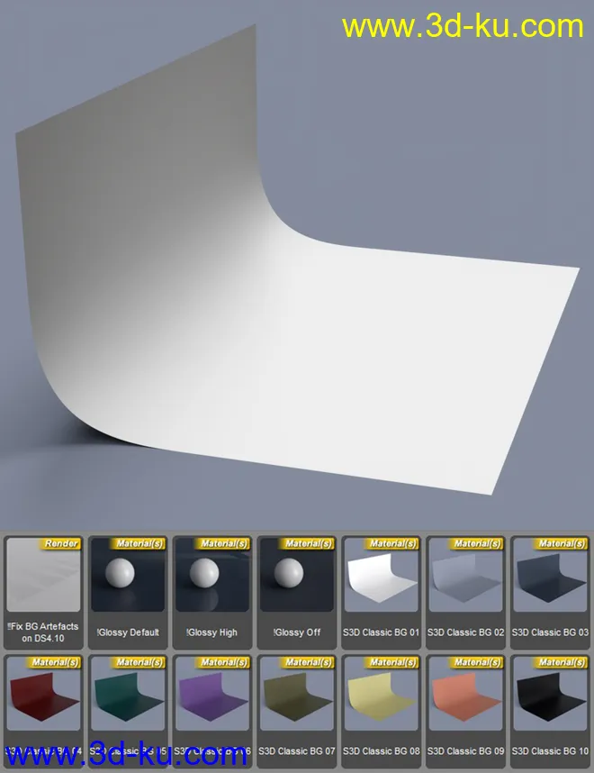Screen dimensions: 594x773
Task: Select the black S3D Classic BG 10
Action: pyautogui.click(x=549, y=701)
